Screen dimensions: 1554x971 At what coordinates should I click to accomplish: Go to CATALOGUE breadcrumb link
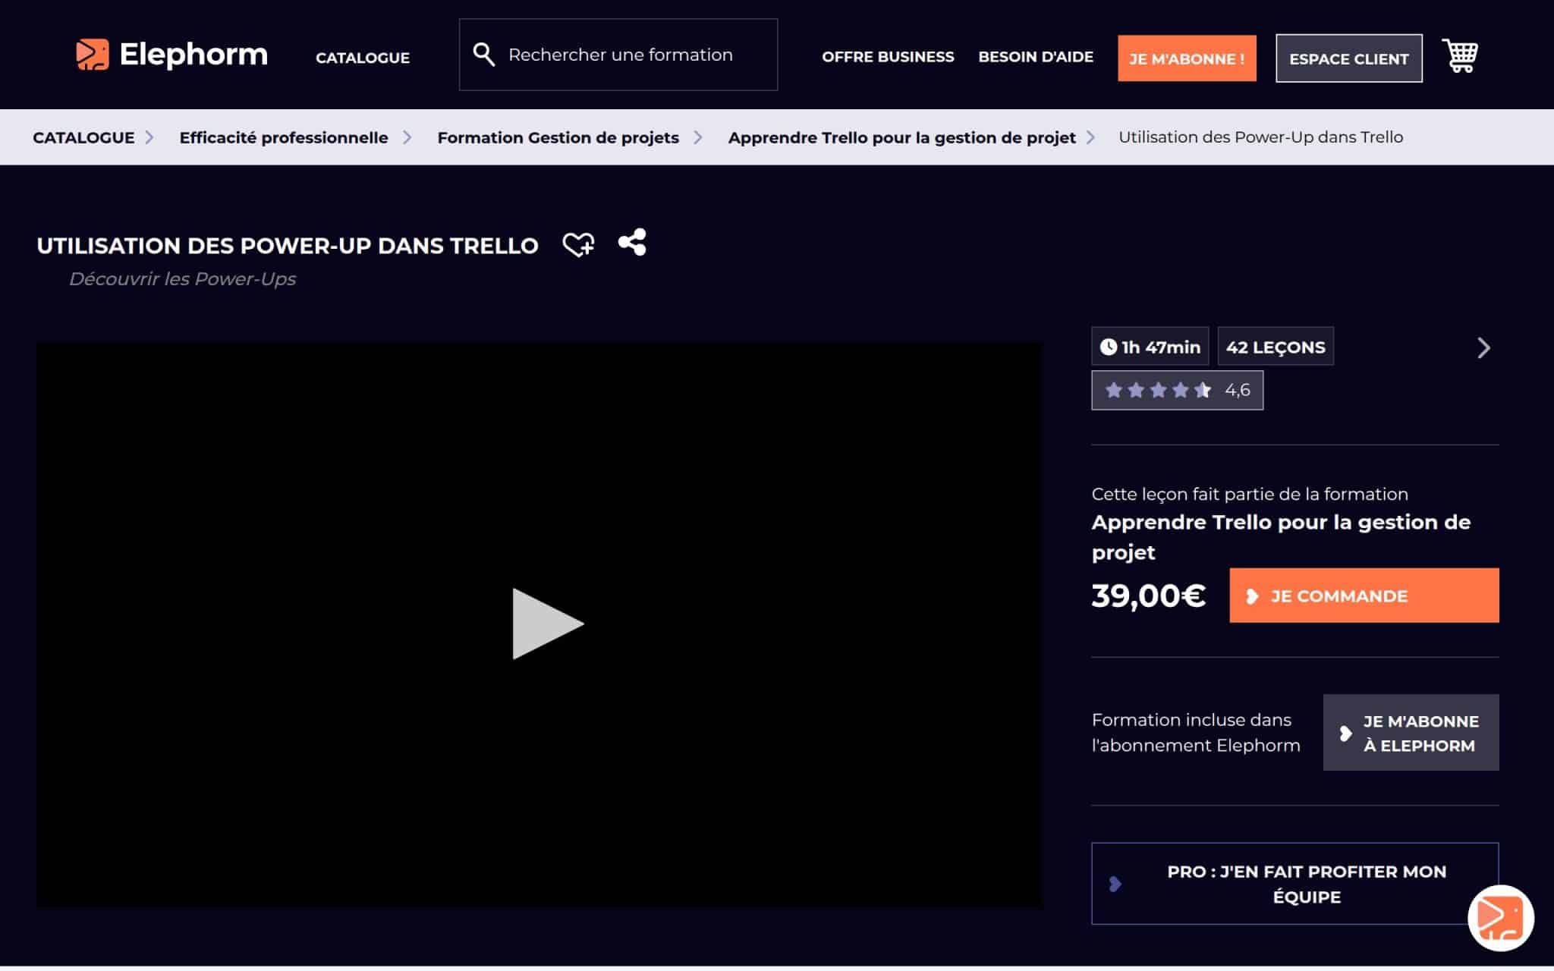pyautogui.click(x=83, y=137)
